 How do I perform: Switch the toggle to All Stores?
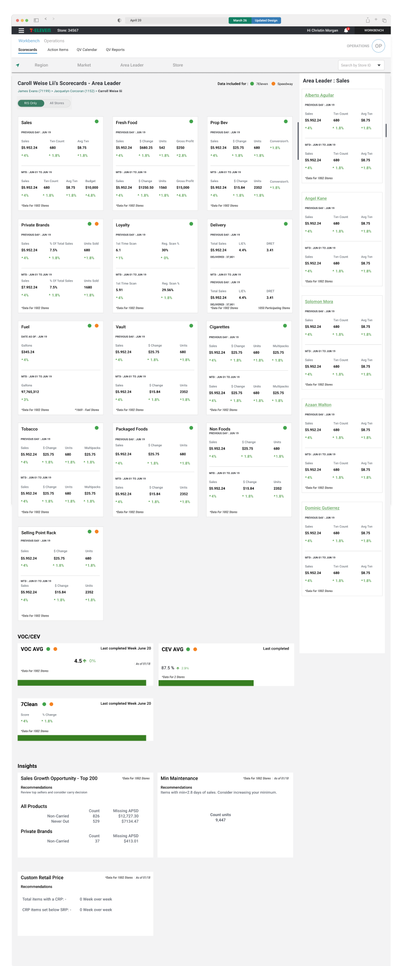click(x=57, y=103)
